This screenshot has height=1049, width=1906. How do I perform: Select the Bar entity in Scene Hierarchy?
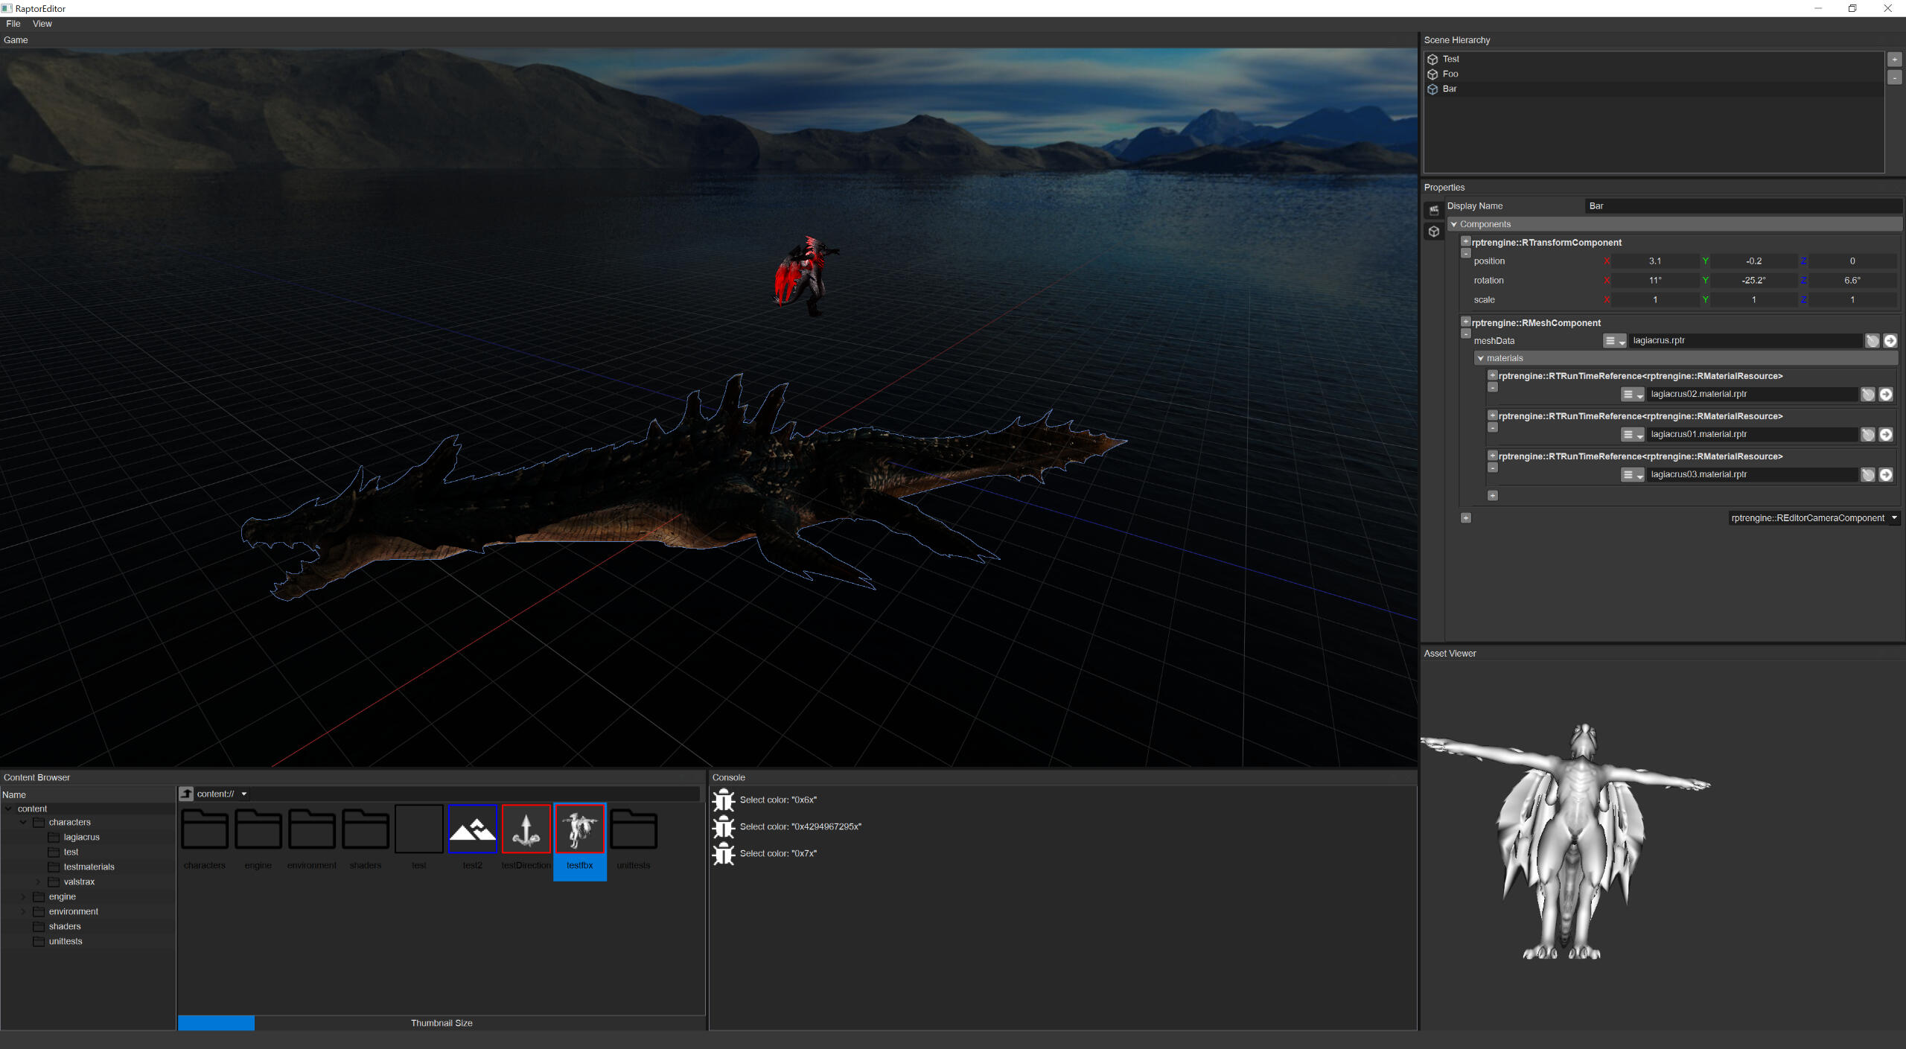click(x=1654, y=89)
